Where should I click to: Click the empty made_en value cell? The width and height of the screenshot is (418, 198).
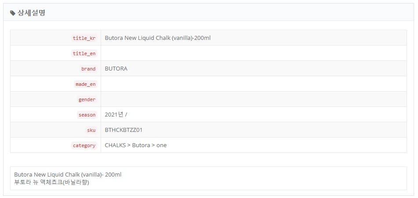(x=254, y=84)
